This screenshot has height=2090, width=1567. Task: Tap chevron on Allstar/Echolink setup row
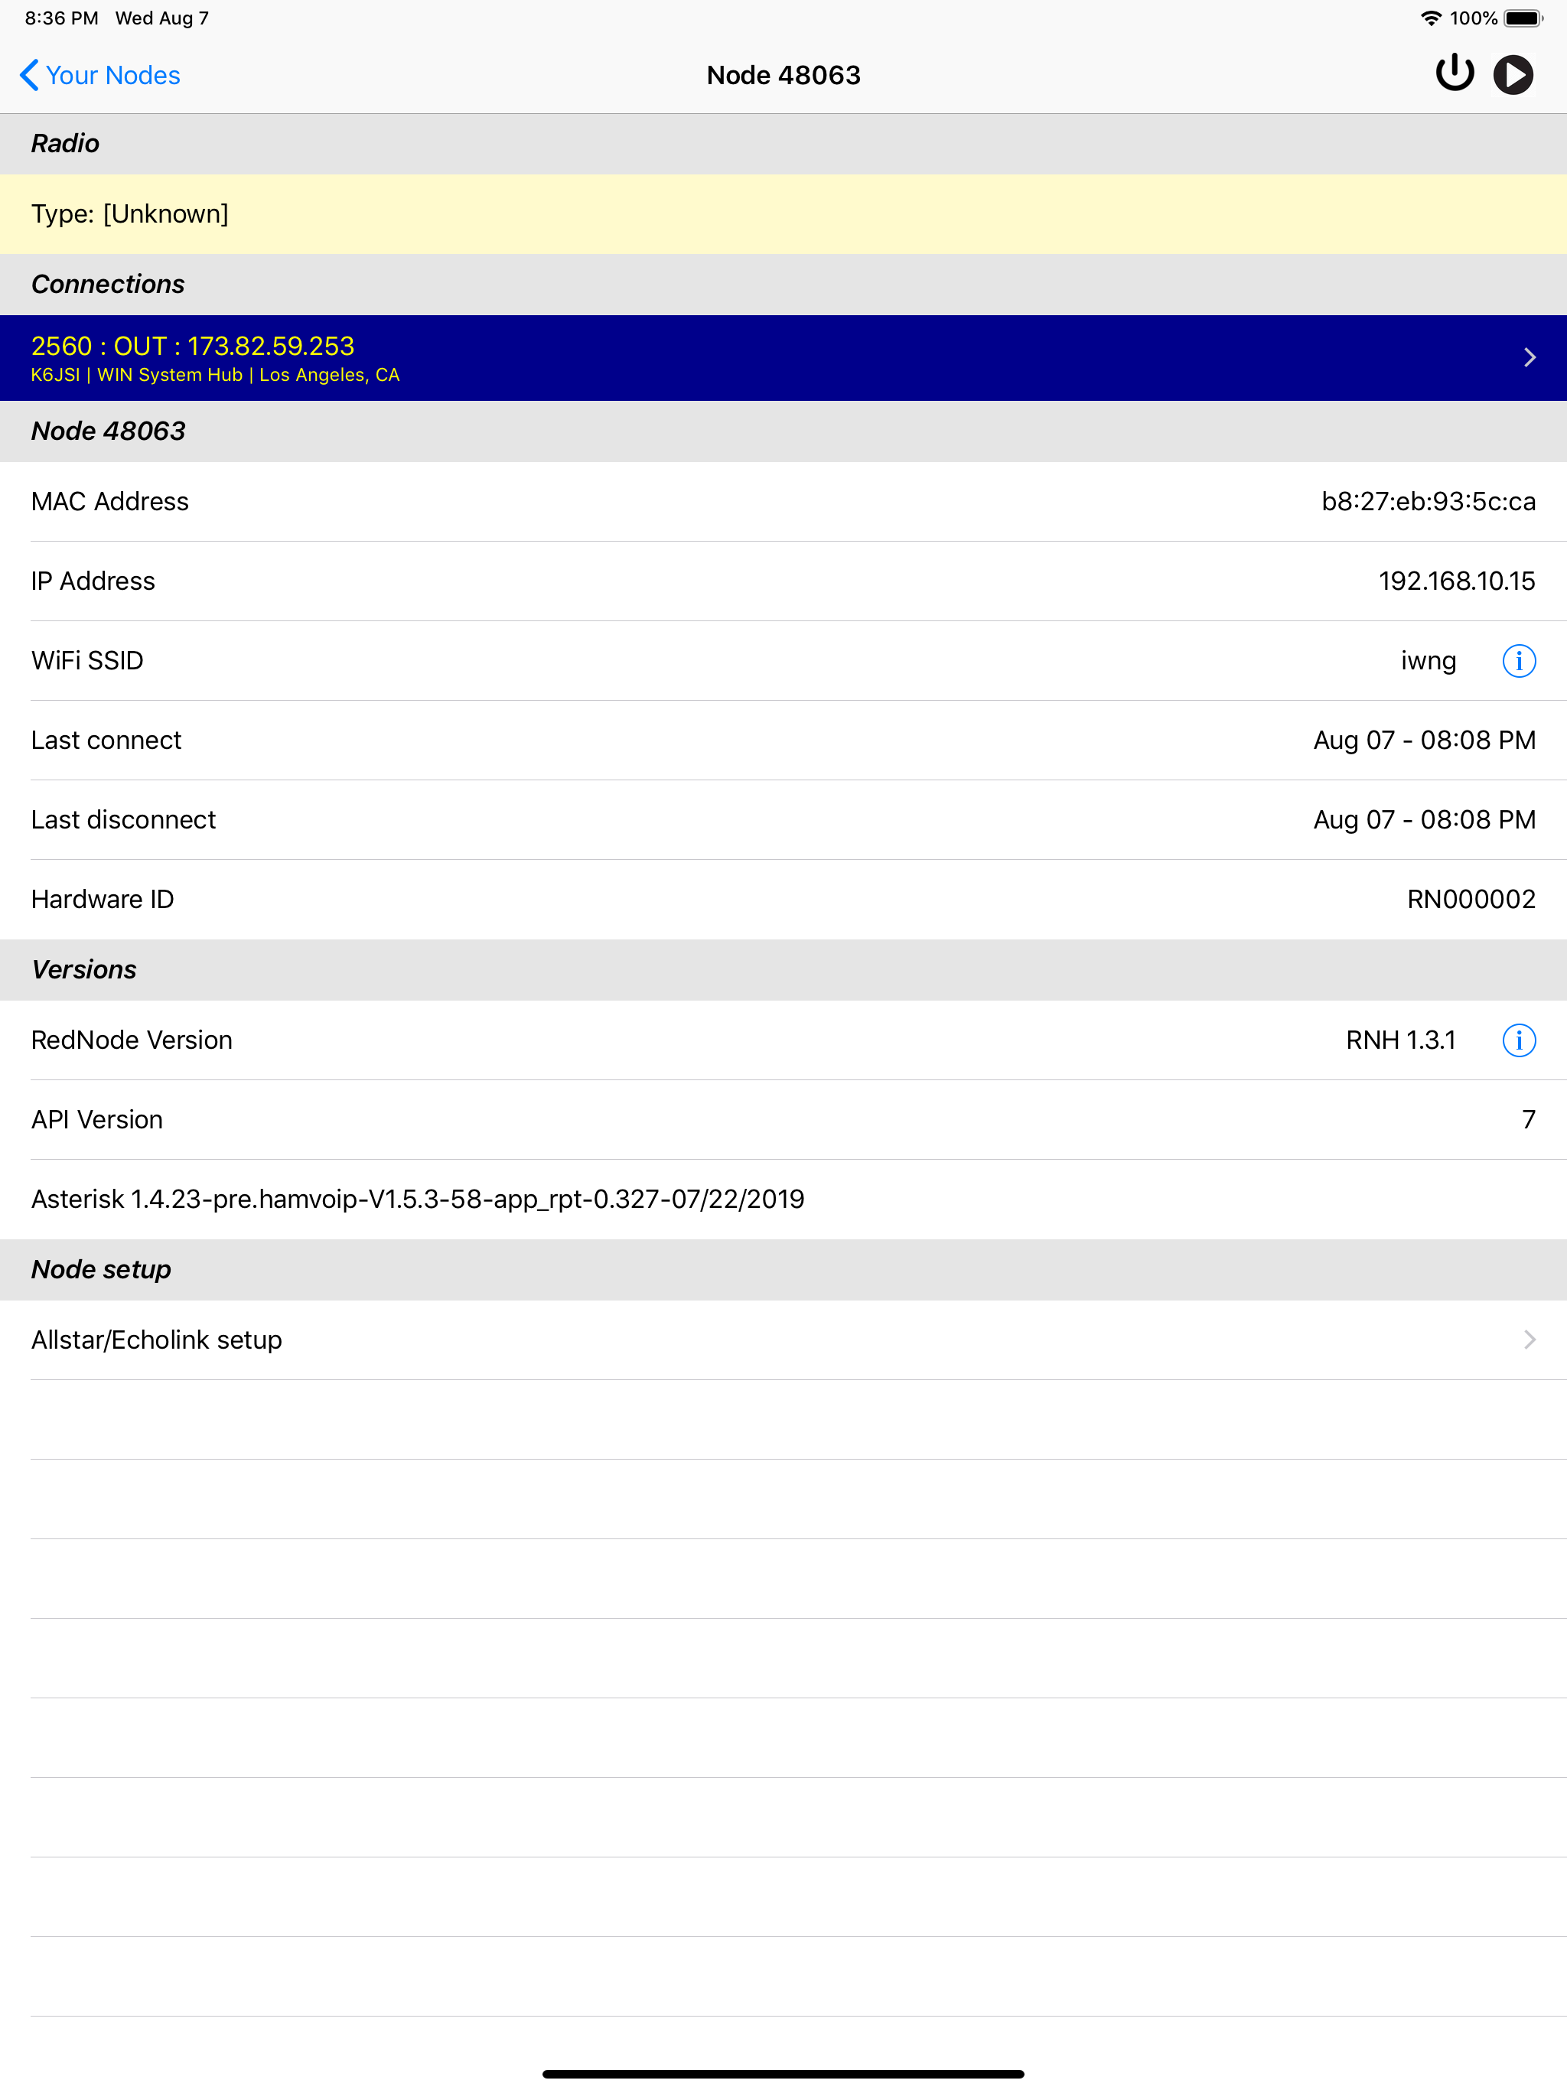pyautogui.click(x=1530, y=1340)
